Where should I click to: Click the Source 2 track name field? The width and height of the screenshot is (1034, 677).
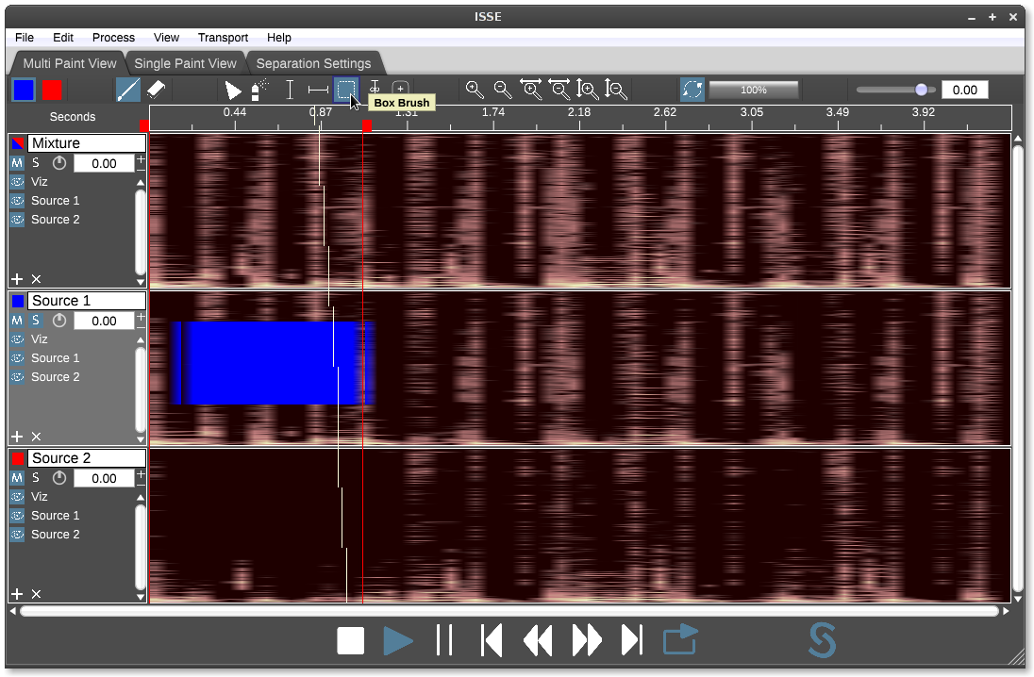(x=87, y=458)
